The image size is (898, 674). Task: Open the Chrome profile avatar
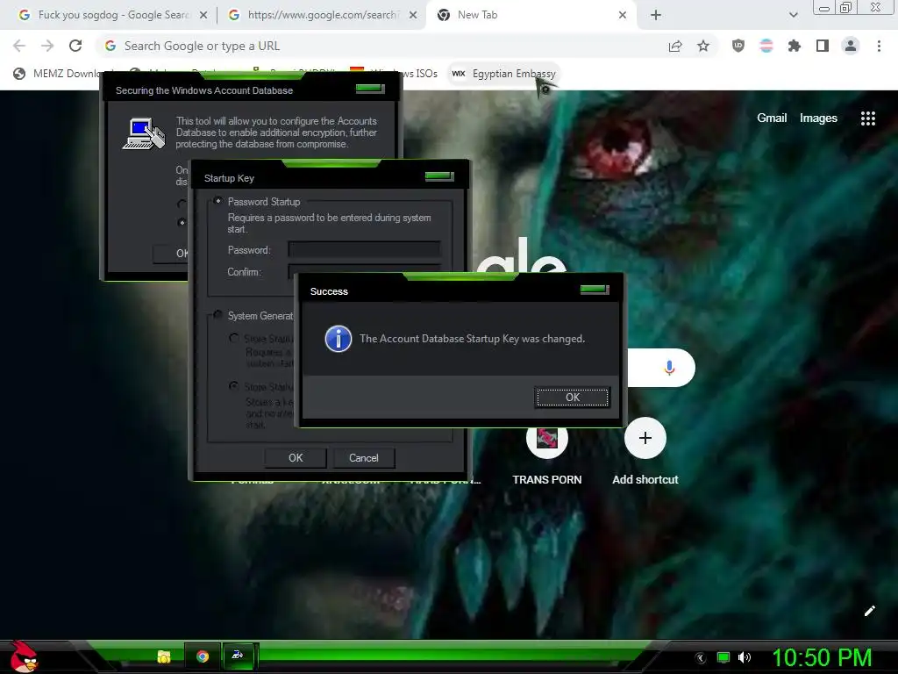(851, 46)
